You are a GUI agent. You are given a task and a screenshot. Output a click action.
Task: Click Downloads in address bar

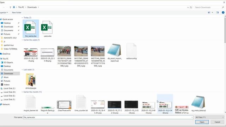[x=32, y=7]
